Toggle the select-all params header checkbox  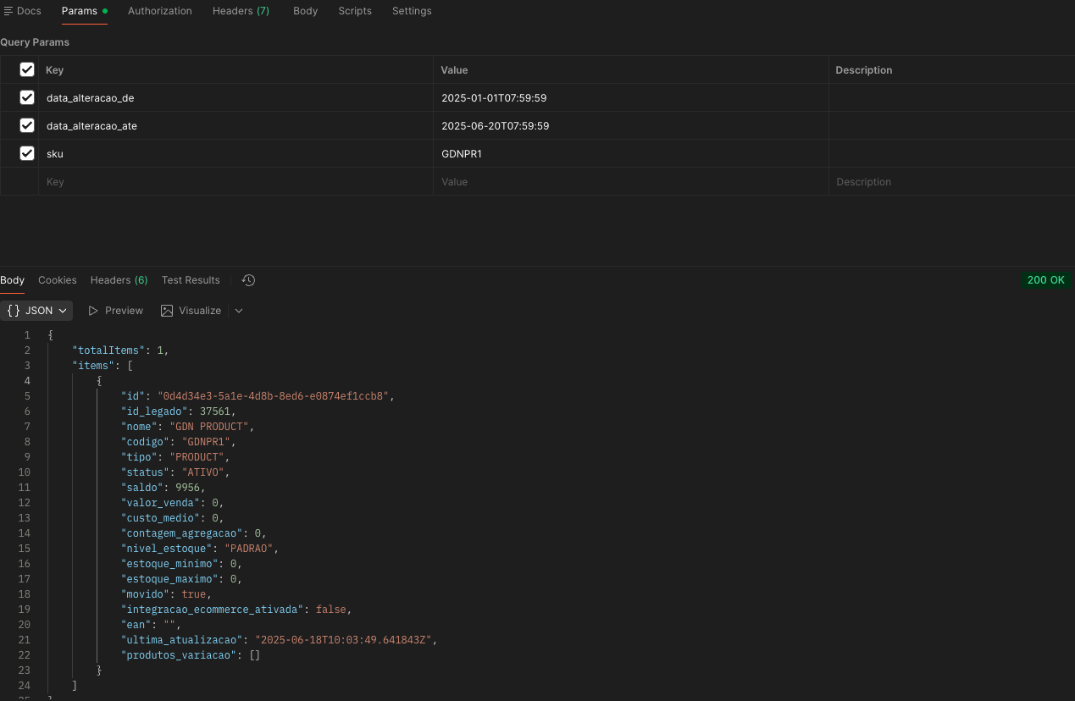[27, 69]
